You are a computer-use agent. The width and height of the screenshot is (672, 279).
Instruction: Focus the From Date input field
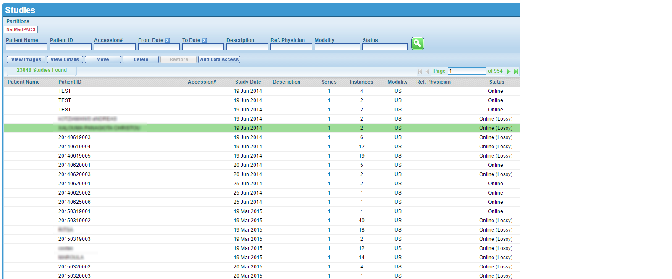click(159, 47)
